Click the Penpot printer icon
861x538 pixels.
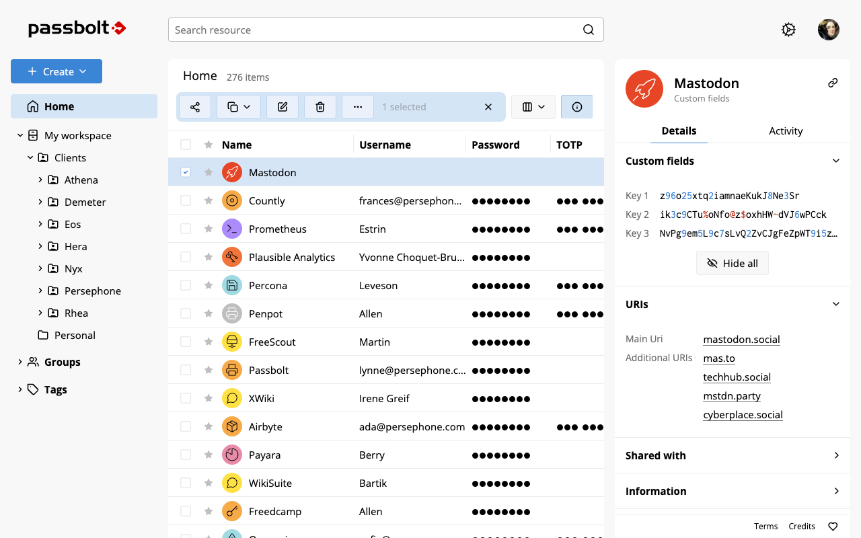point(231,313)
